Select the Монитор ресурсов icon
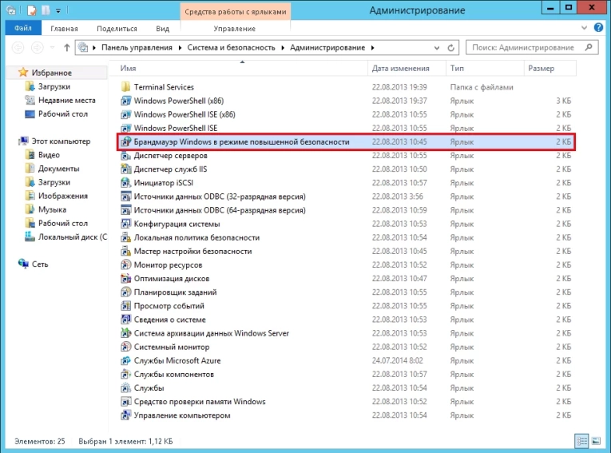 click(125, 264)
